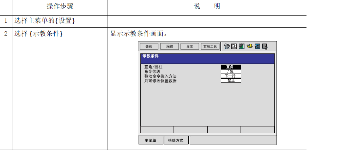340x150 pixels.
Task: Open the 编辑 menu
Action: (170, 46)
